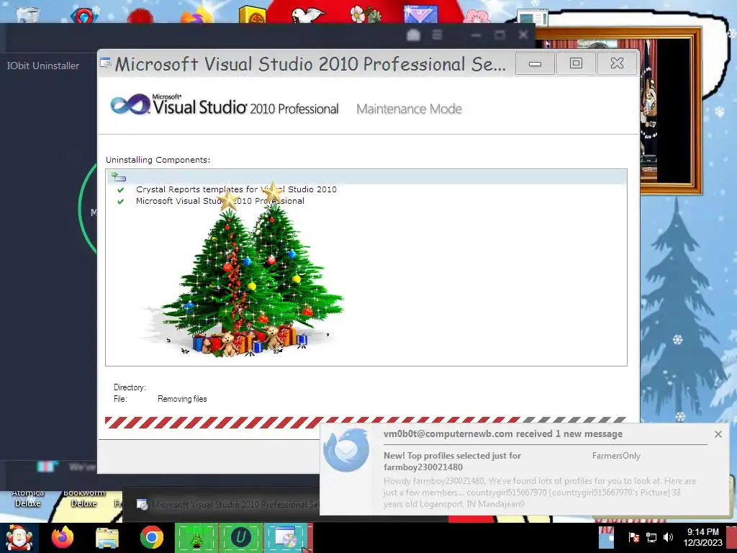Switch to IObit Uninstaller taskbar button
The width and height of the screenshot is (737, 553).
point(240,538)
